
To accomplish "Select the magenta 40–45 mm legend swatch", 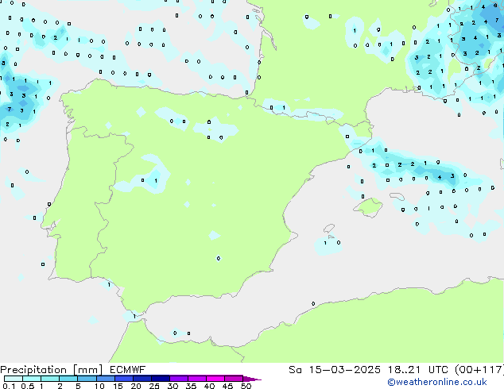I will click(215, 379).
